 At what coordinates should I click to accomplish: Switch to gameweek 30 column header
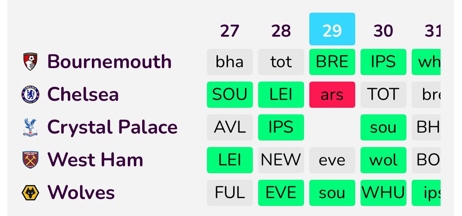tap(383, 31)
